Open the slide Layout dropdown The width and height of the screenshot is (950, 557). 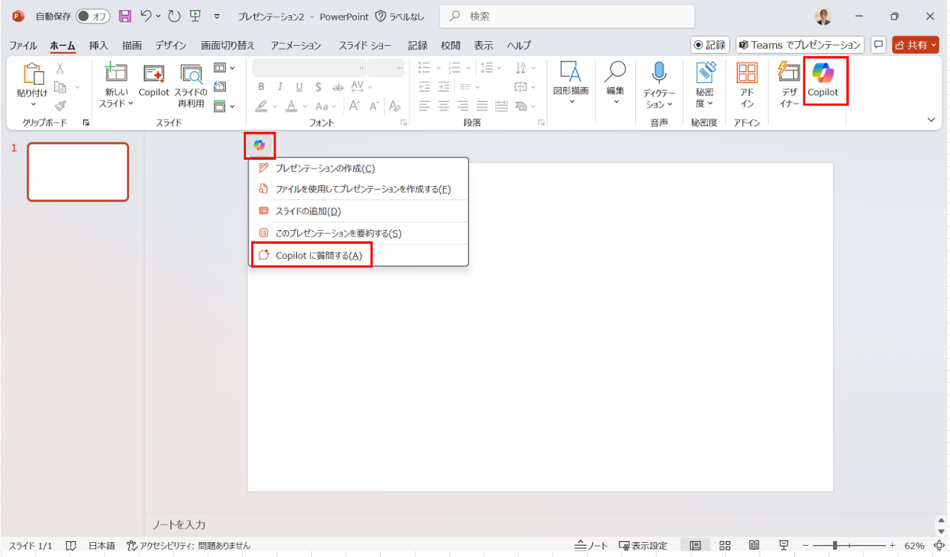point(224,68)
